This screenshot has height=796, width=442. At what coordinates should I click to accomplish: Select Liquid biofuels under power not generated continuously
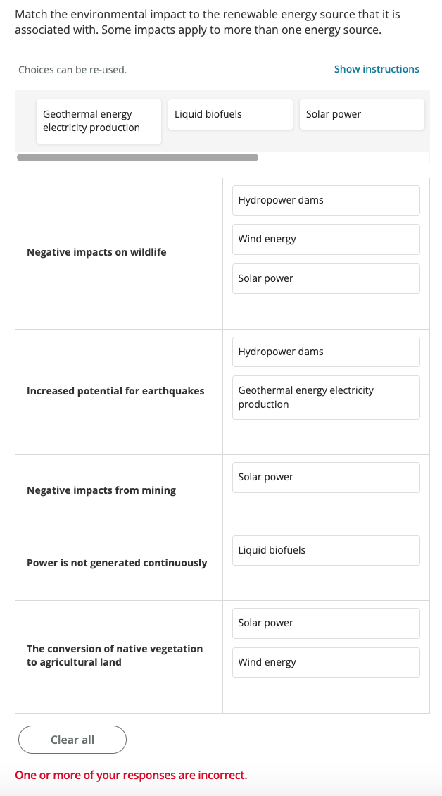coord(325,550)
